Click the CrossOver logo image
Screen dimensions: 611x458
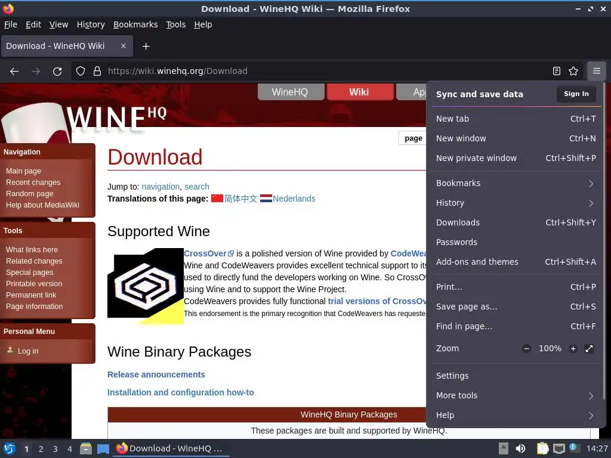click(146, 286)
